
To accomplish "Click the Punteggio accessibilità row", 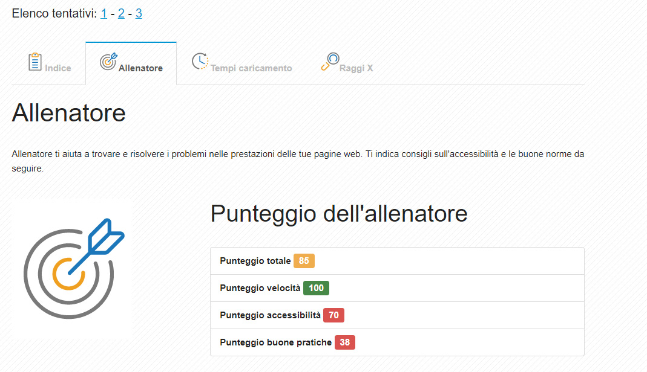I will [x=396, y=315].
